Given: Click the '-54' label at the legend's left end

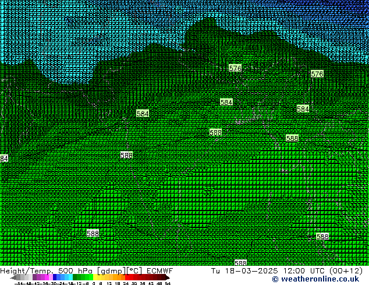Looking at the screenshot, I should 19,283.
